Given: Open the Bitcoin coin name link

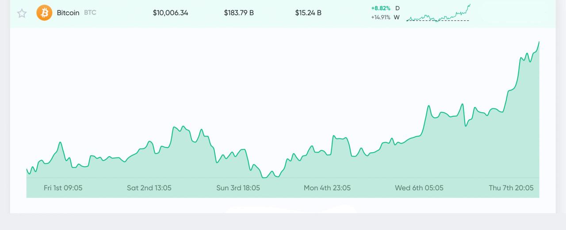Looking at the screenshot, I should [x=68, y=13].
